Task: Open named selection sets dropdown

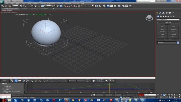Action: (88, 5)
